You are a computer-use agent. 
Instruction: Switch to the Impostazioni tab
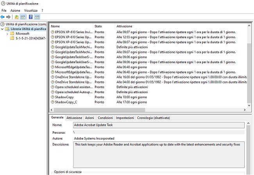click(x=125, y=118)
